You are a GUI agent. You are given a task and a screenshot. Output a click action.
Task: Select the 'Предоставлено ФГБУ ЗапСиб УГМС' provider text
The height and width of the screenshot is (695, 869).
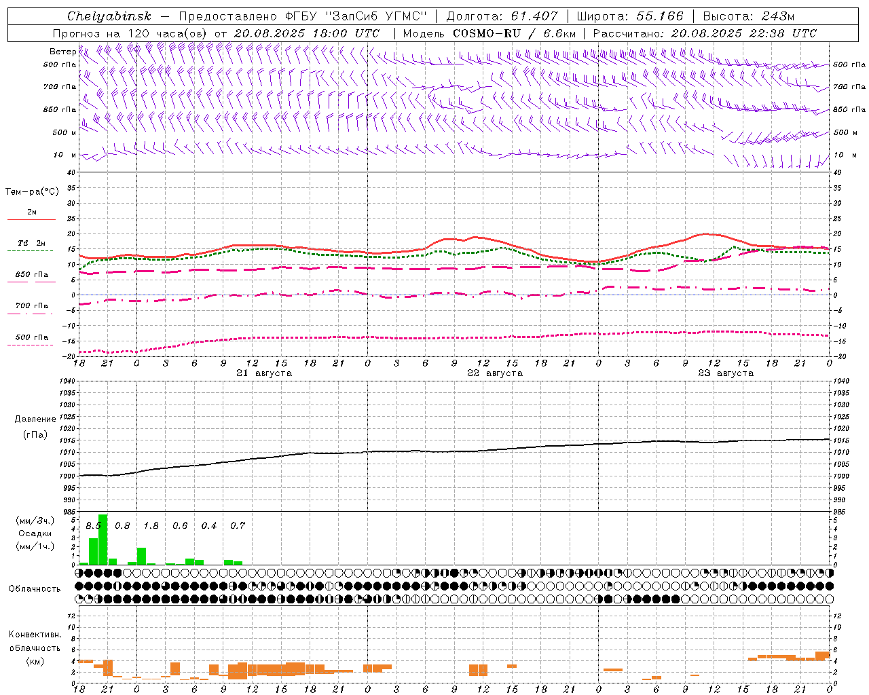[301, 16]
